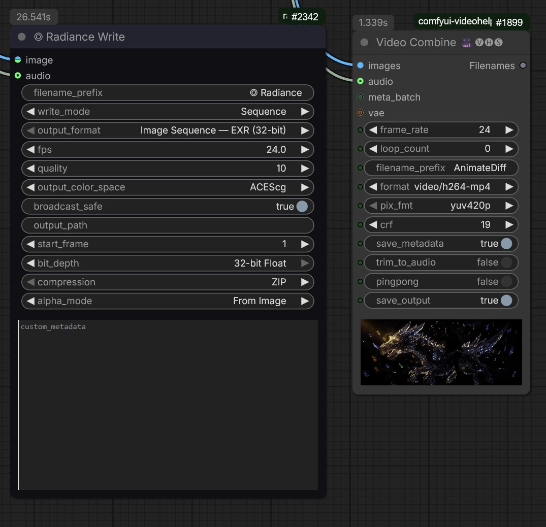Click the audio input socket on Radiance Write

coord(18,76)
